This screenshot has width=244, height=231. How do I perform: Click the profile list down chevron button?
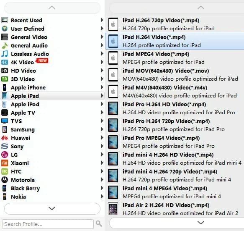201,223
